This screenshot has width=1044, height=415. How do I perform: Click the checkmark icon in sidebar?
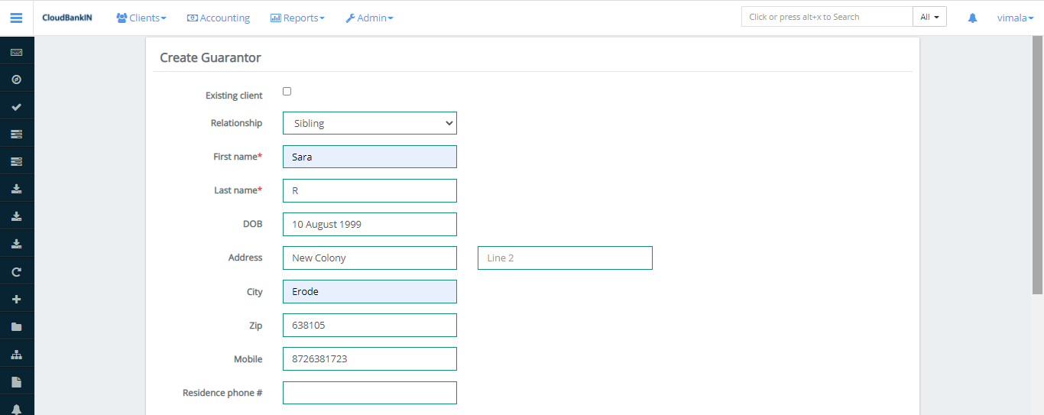pyautogui.click(x=16, y=107)
